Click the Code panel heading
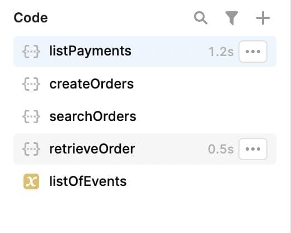291x233 pixels. [31, 18]
